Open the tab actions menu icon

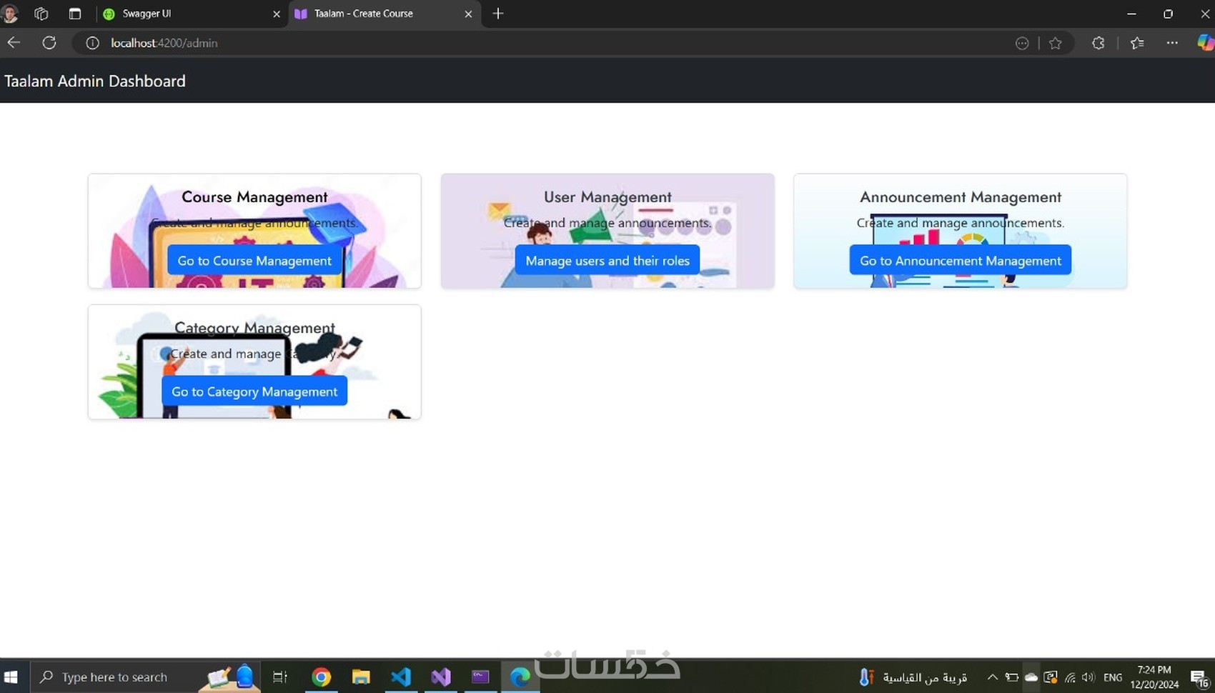click(x=74, y=14)
